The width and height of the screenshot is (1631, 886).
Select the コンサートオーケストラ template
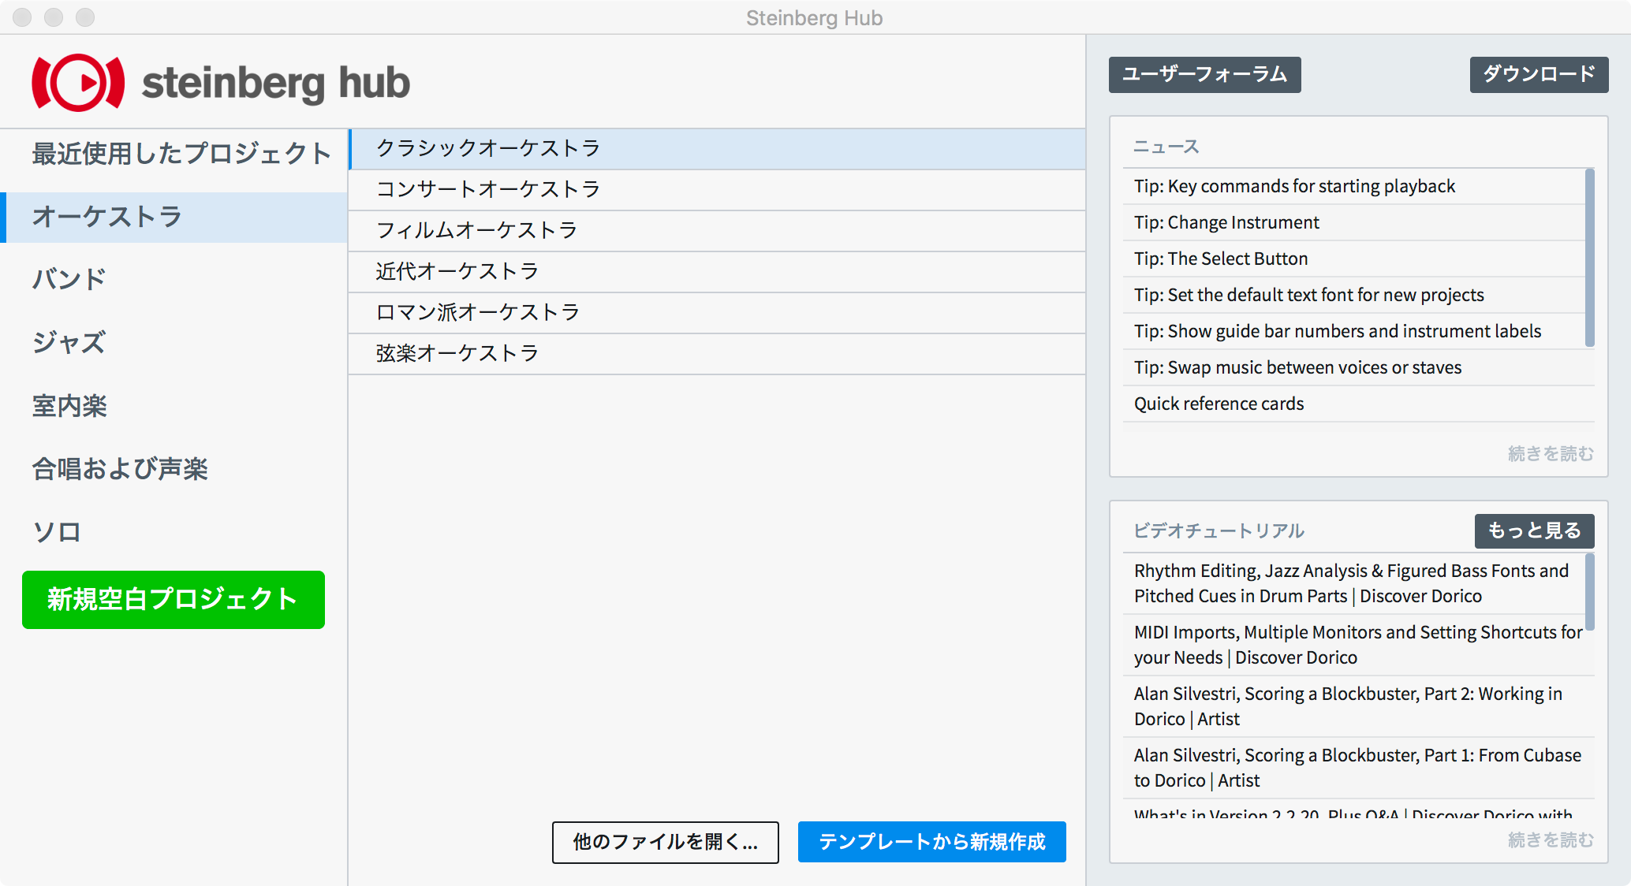(717, 190)
